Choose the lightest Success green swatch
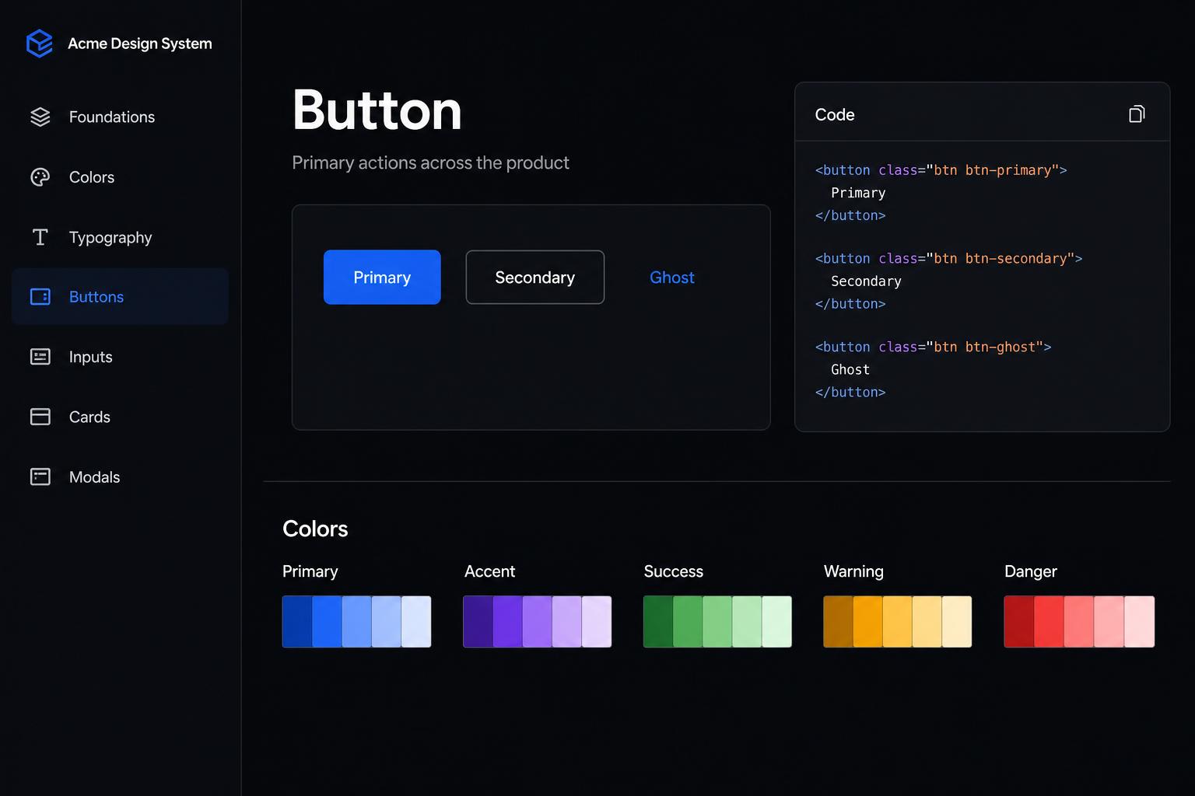1195x796 pixels. click(777, 622)
